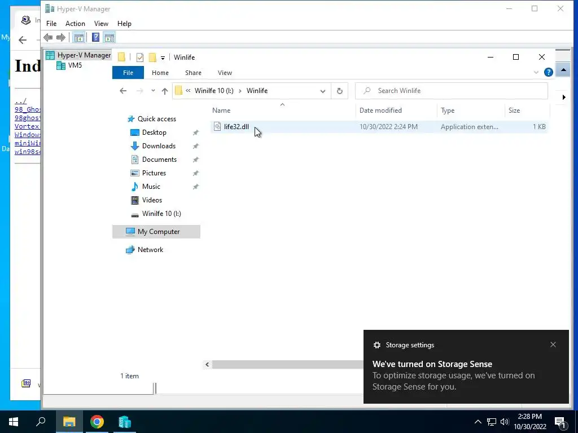Open Hyper-V Manager View menu
This screenshot has width=578, height=433.
101,24
